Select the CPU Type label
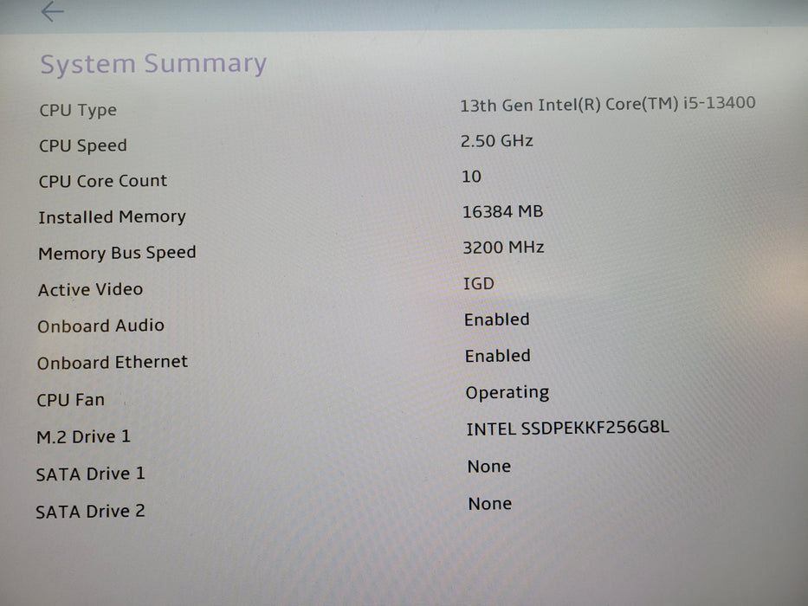 tap(78, 110)
